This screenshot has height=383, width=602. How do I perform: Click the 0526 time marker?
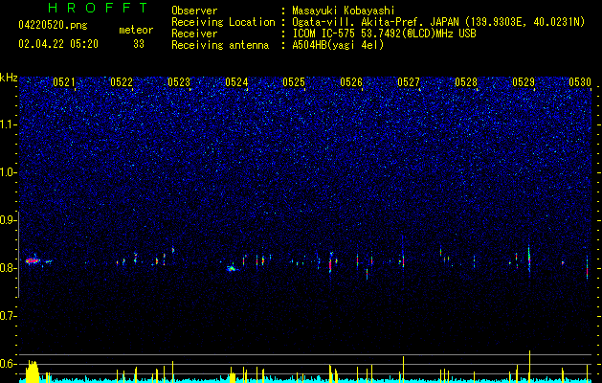351,82
